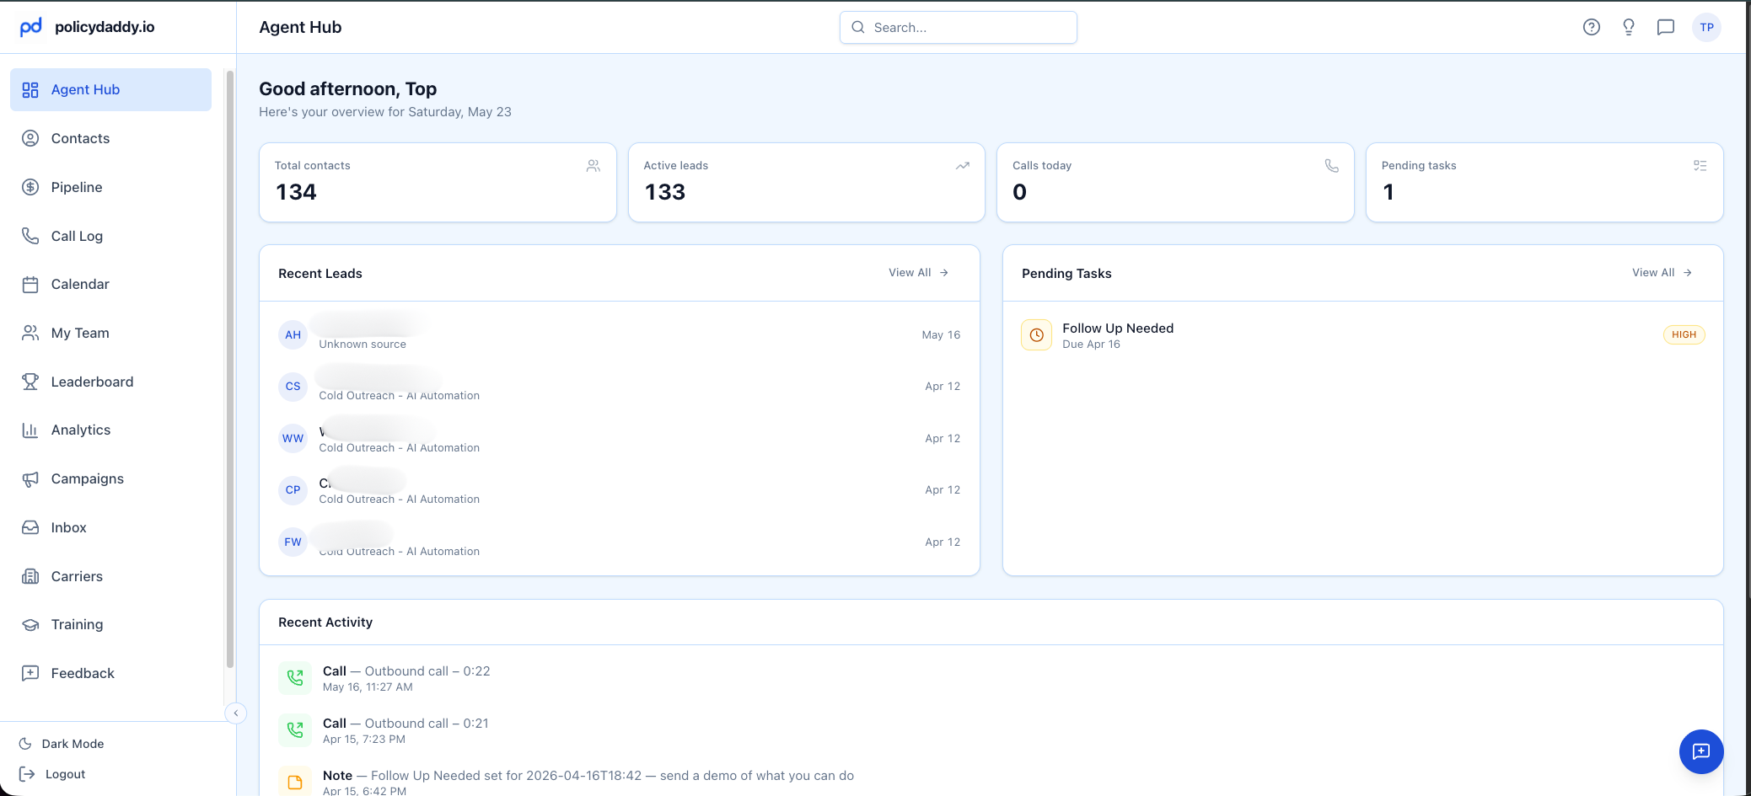
Task: Click the Pending tasks checklist icon
Action: (1700, 166)
